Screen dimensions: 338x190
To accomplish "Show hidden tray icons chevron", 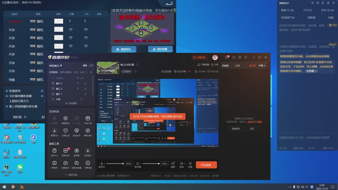I will pos(290,187).
